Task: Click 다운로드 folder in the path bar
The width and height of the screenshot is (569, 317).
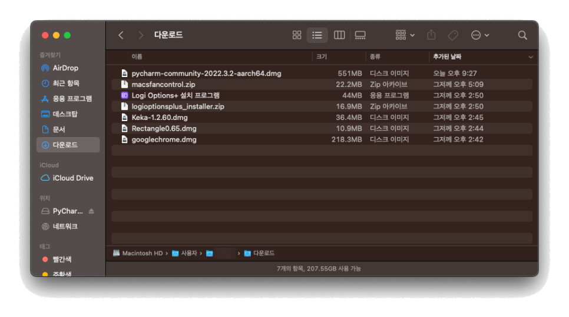Action: click(259, 253)
